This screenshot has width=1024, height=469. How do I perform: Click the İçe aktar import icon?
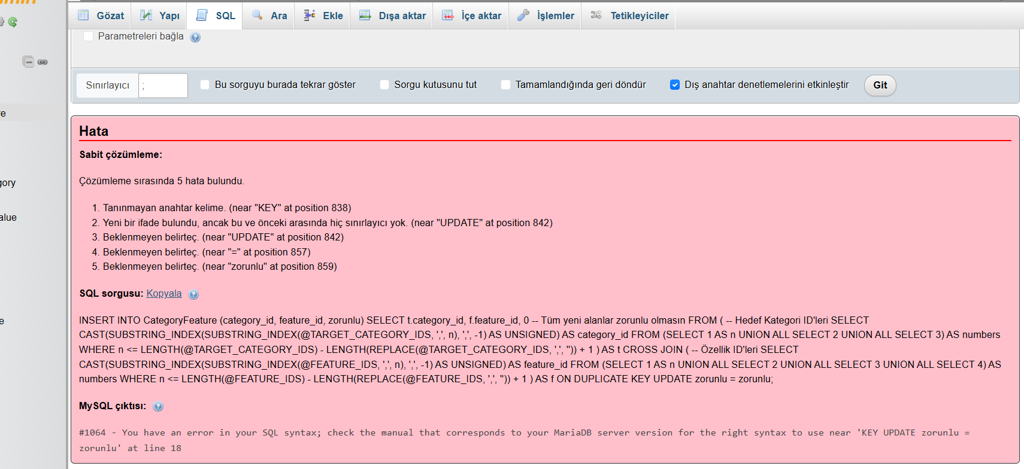click(448, 16)
